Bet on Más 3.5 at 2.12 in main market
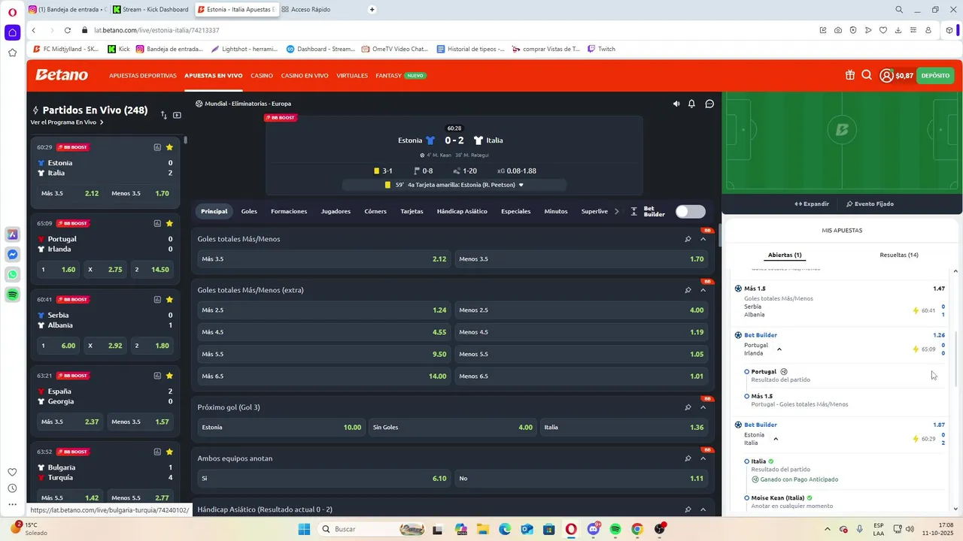The image size is (963, 541). [x=324, y=259]
